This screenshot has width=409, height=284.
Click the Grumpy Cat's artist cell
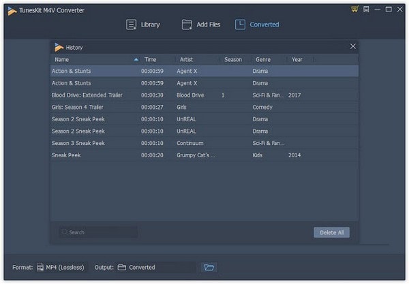[196, 155]
